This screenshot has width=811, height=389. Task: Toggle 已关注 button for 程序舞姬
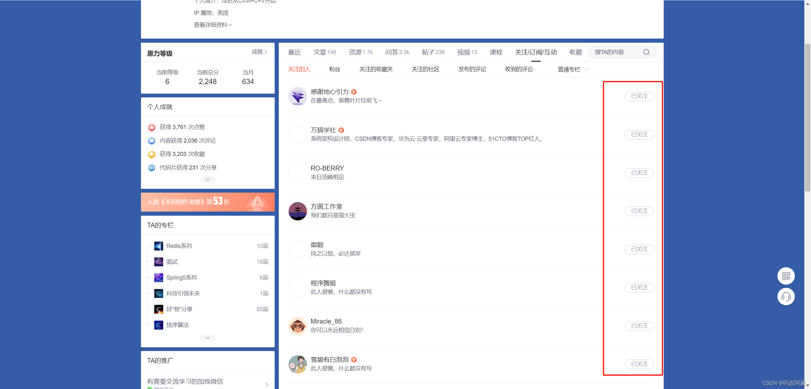pos(639,287)
